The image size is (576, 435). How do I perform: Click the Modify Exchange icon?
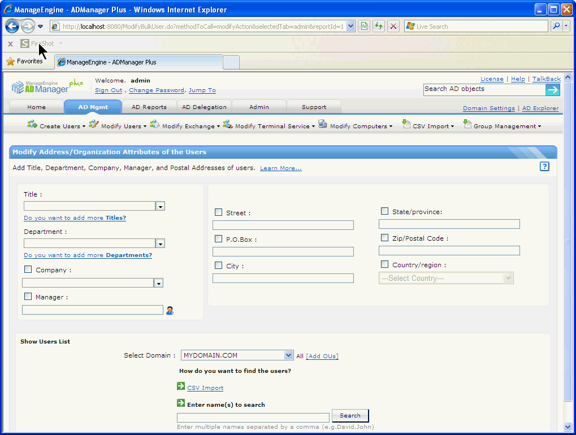pyautogui.click(x=155, y=124)
